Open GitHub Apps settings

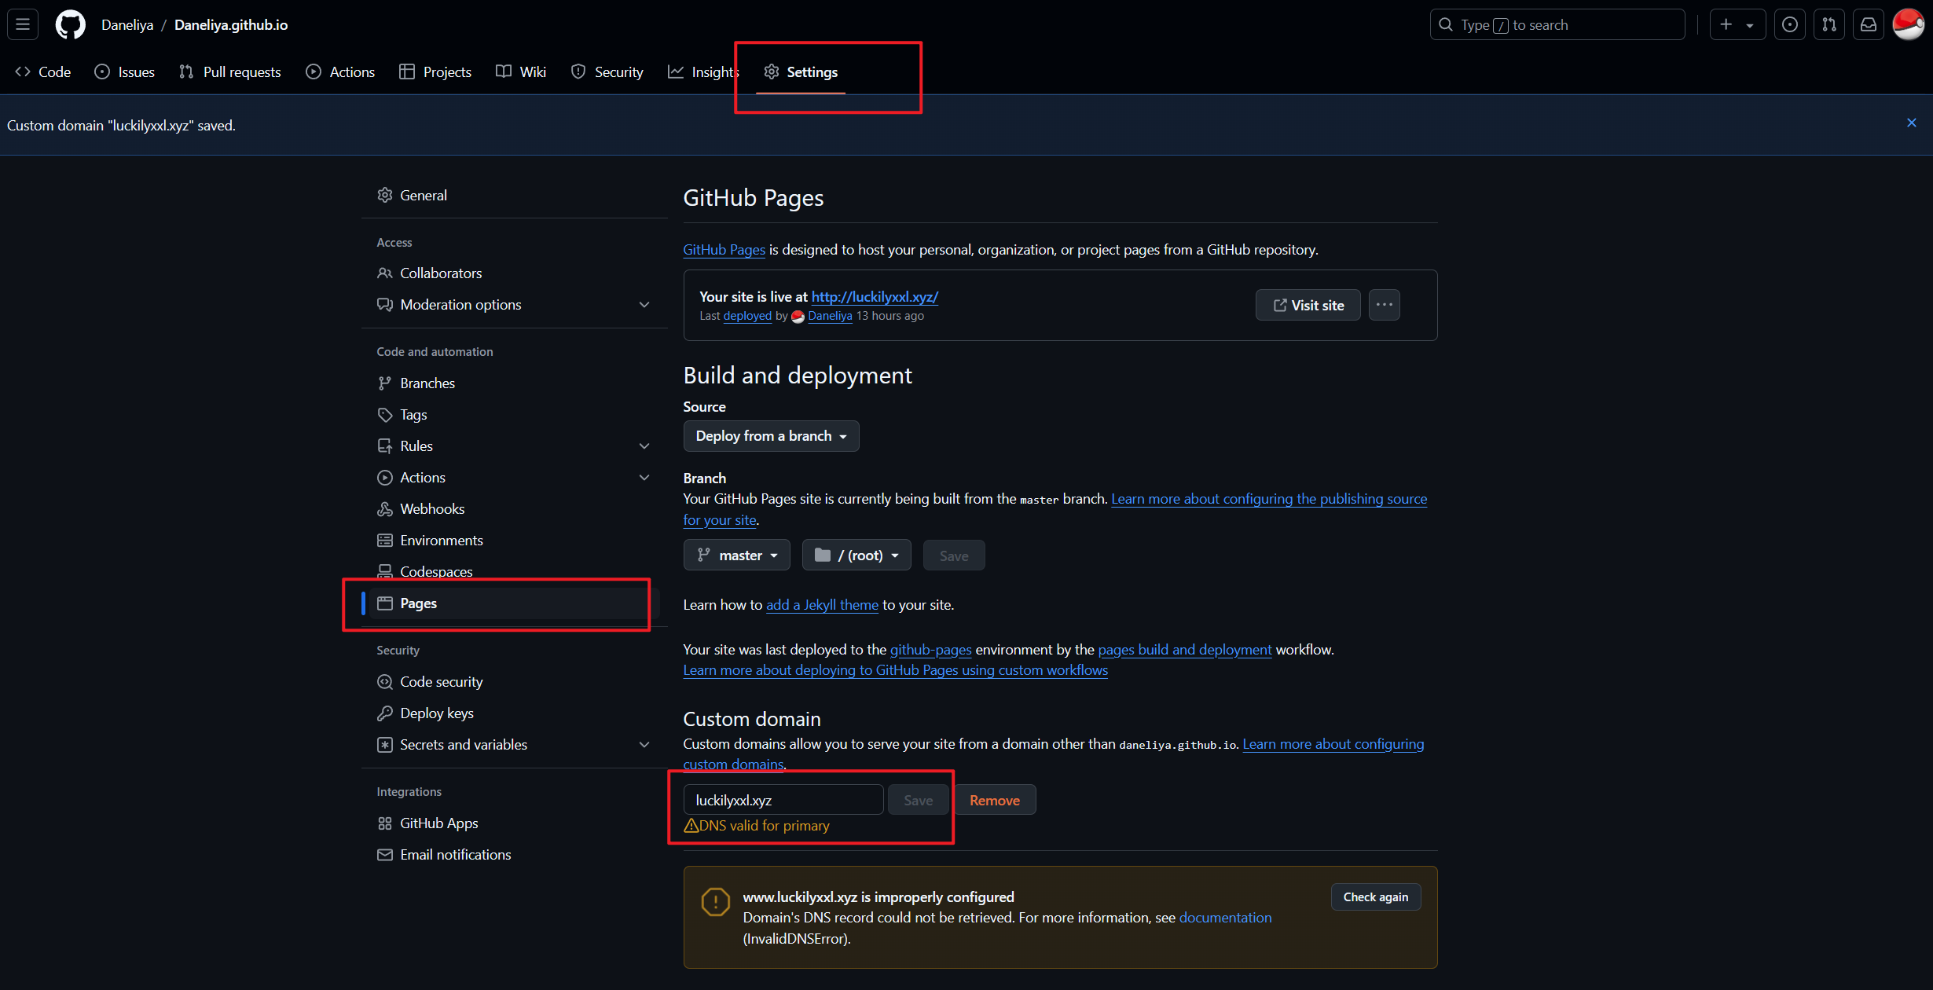click(515, 823)
